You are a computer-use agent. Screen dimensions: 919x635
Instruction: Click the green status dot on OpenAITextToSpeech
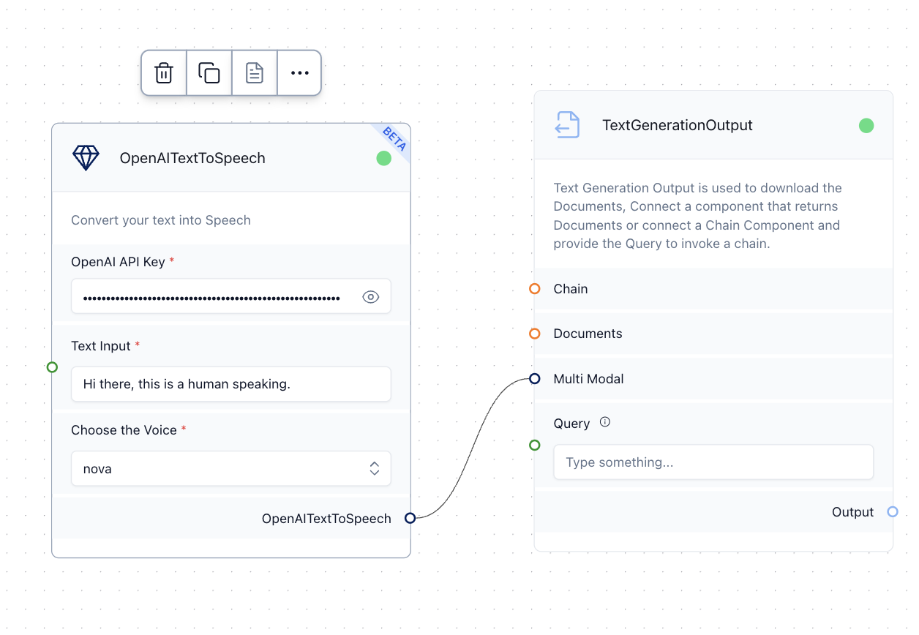point(383,158)
